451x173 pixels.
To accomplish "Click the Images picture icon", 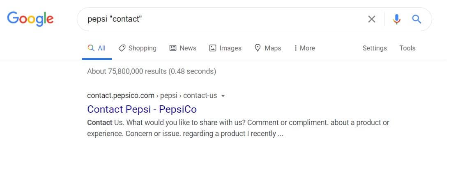I will click(212, 48).
